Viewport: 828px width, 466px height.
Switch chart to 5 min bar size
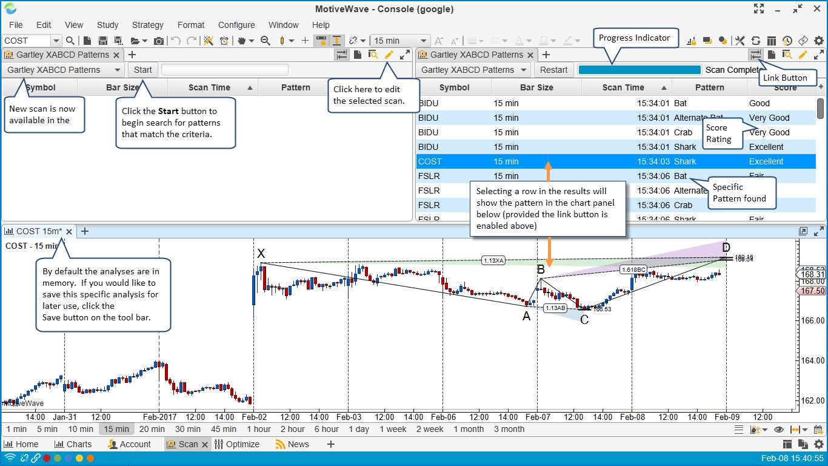[47, 429]
